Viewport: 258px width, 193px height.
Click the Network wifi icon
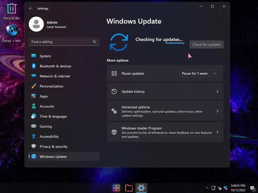[34, 76]
